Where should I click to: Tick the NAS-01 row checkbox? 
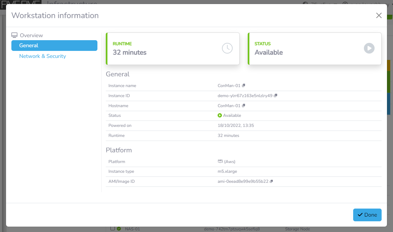113,229
